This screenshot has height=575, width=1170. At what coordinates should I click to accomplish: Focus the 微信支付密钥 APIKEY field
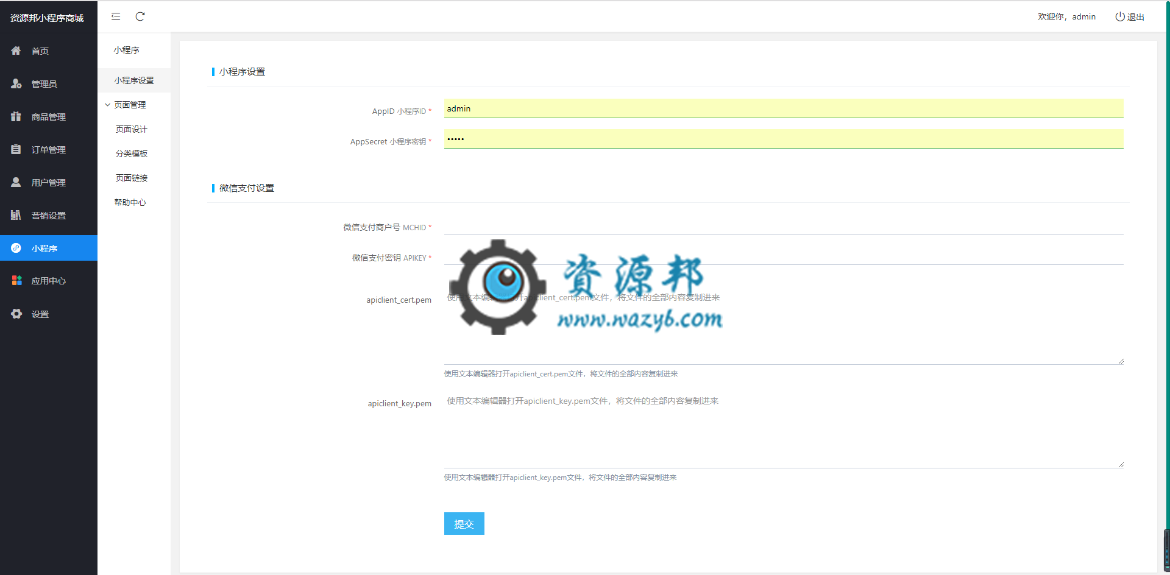coord(784,255)
